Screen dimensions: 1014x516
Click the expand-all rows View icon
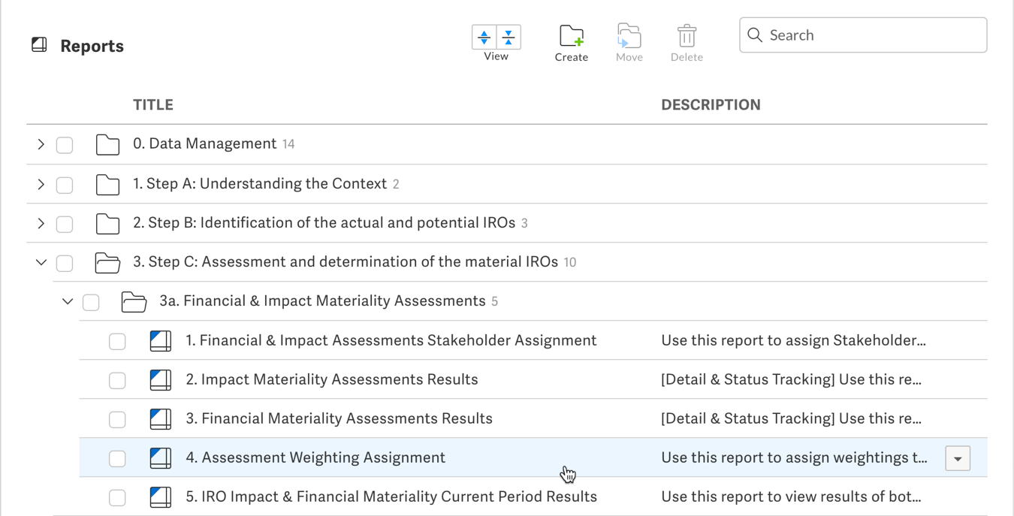click(484, 36)
